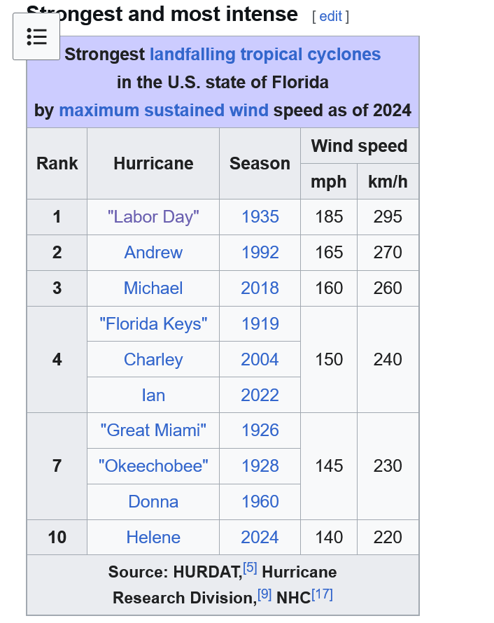Open the Donna hurricane article
Viewport: 494px width, 623px height.
click(153, 502)
